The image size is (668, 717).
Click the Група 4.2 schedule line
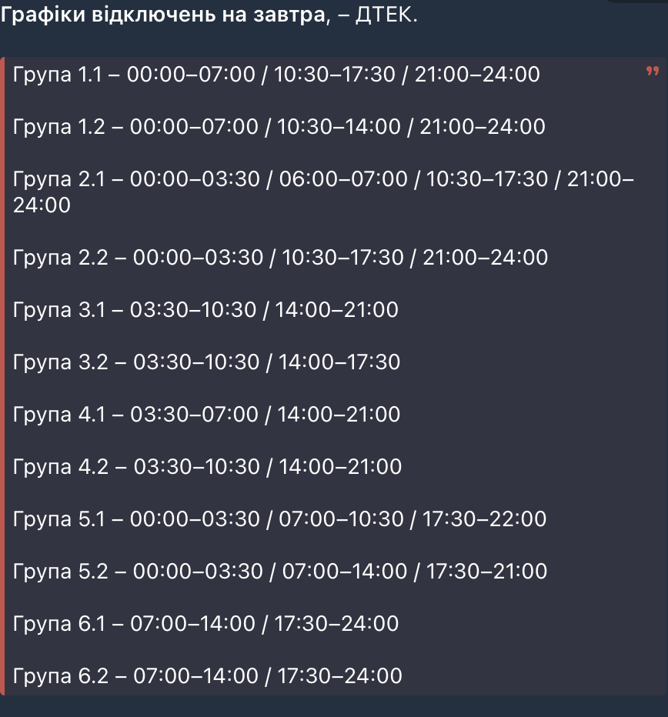click(x=208, y=466)
